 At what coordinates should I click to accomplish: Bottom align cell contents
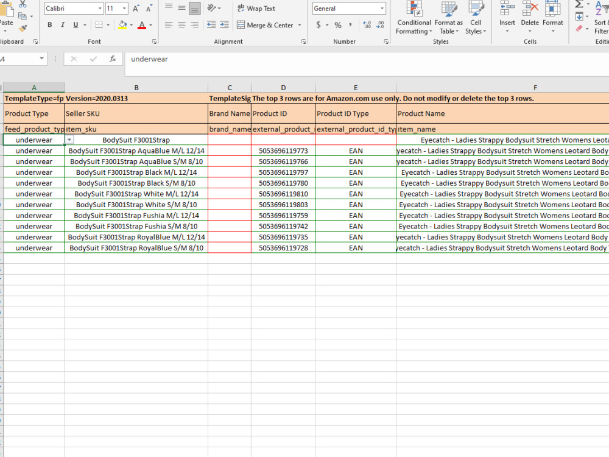point(195,8)
